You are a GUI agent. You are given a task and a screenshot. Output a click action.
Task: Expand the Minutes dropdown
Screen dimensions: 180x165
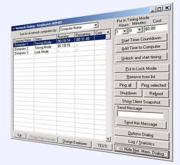(x=140, y=30)
